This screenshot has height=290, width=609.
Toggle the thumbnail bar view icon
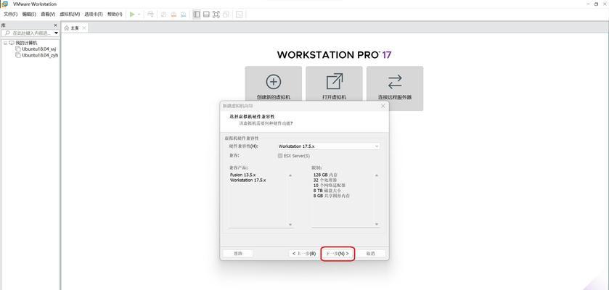tap(207, 14)
